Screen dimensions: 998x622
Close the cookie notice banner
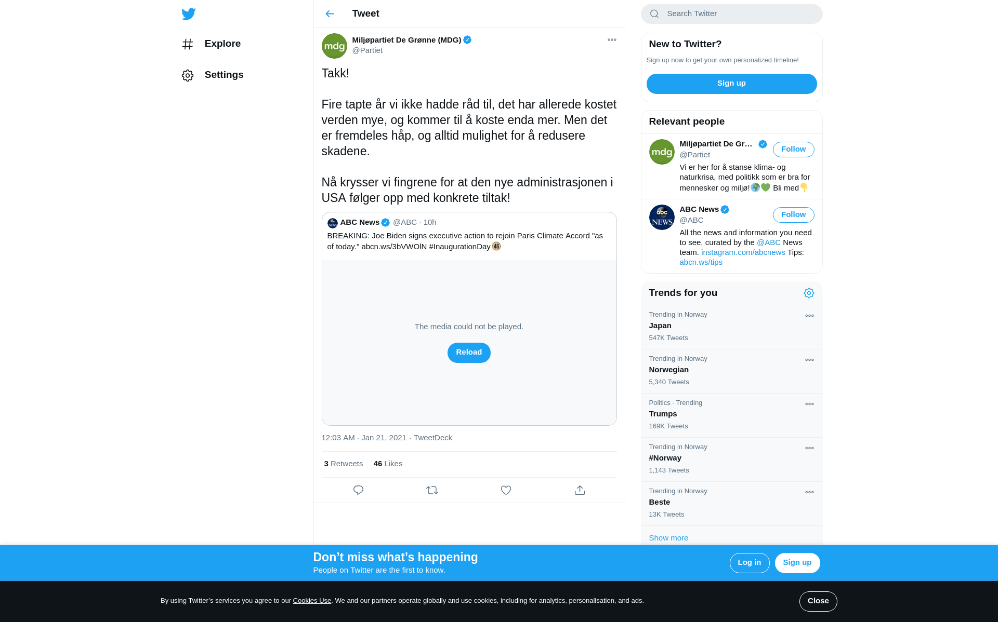point(818,601)
